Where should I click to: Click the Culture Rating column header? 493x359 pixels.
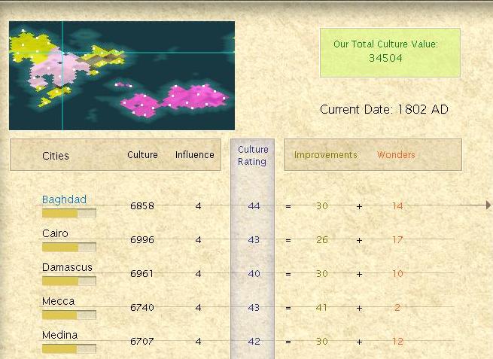(x=252, y=155)
